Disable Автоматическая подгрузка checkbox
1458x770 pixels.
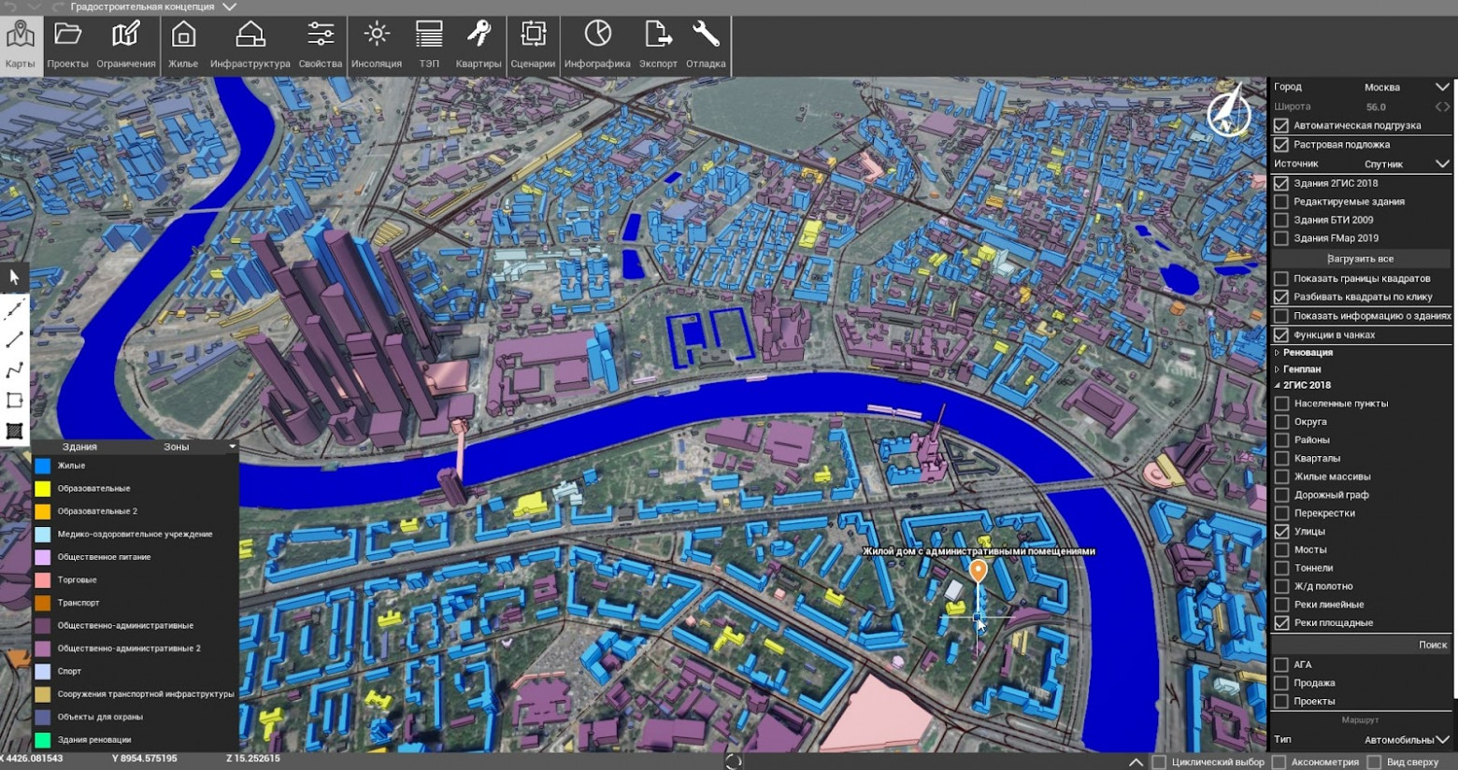1281,125
